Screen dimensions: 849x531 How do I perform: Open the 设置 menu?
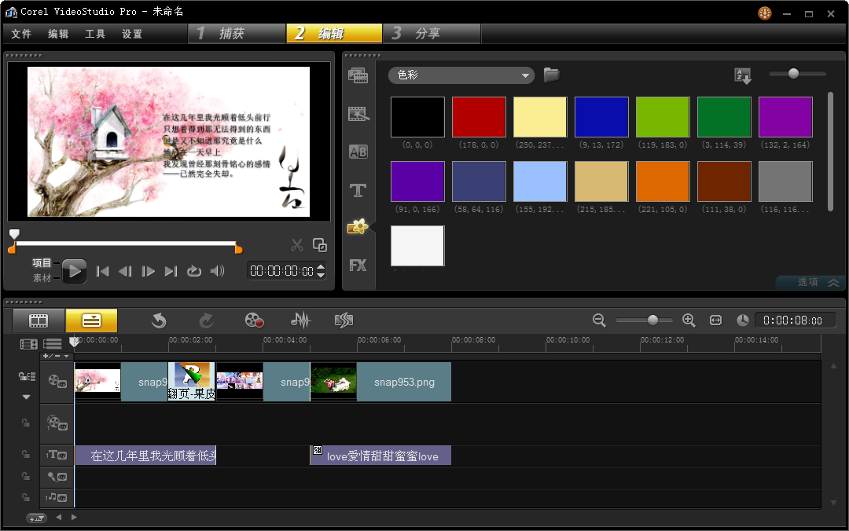(132, 34)
